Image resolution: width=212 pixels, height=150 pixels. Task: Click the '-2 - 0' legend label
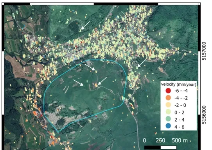pyautogui.click(x=180, y=105)
